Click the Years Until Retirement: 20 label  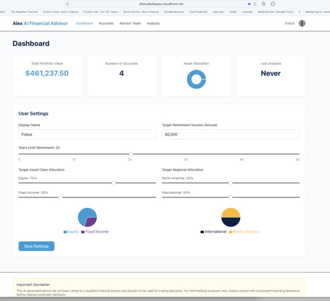point(39,148)
